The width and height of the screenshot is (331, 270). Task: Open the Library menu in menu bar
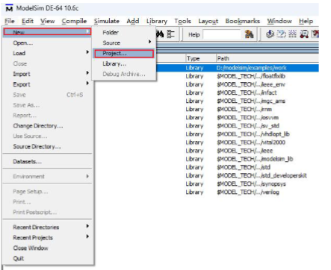[x=157, y=21]
